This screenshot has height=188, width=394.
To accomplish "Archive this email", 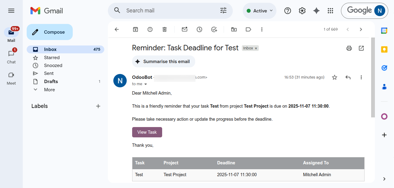I will tap(135, 29).
